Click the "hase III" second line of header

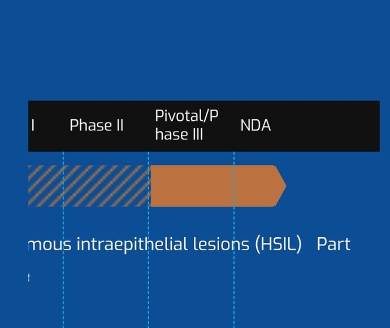(x=179, y=134)
